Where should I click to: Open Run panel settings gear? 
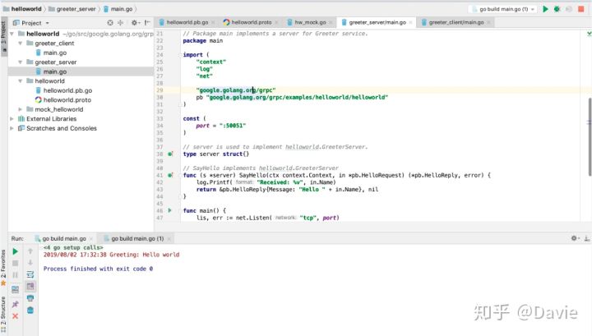575,238
